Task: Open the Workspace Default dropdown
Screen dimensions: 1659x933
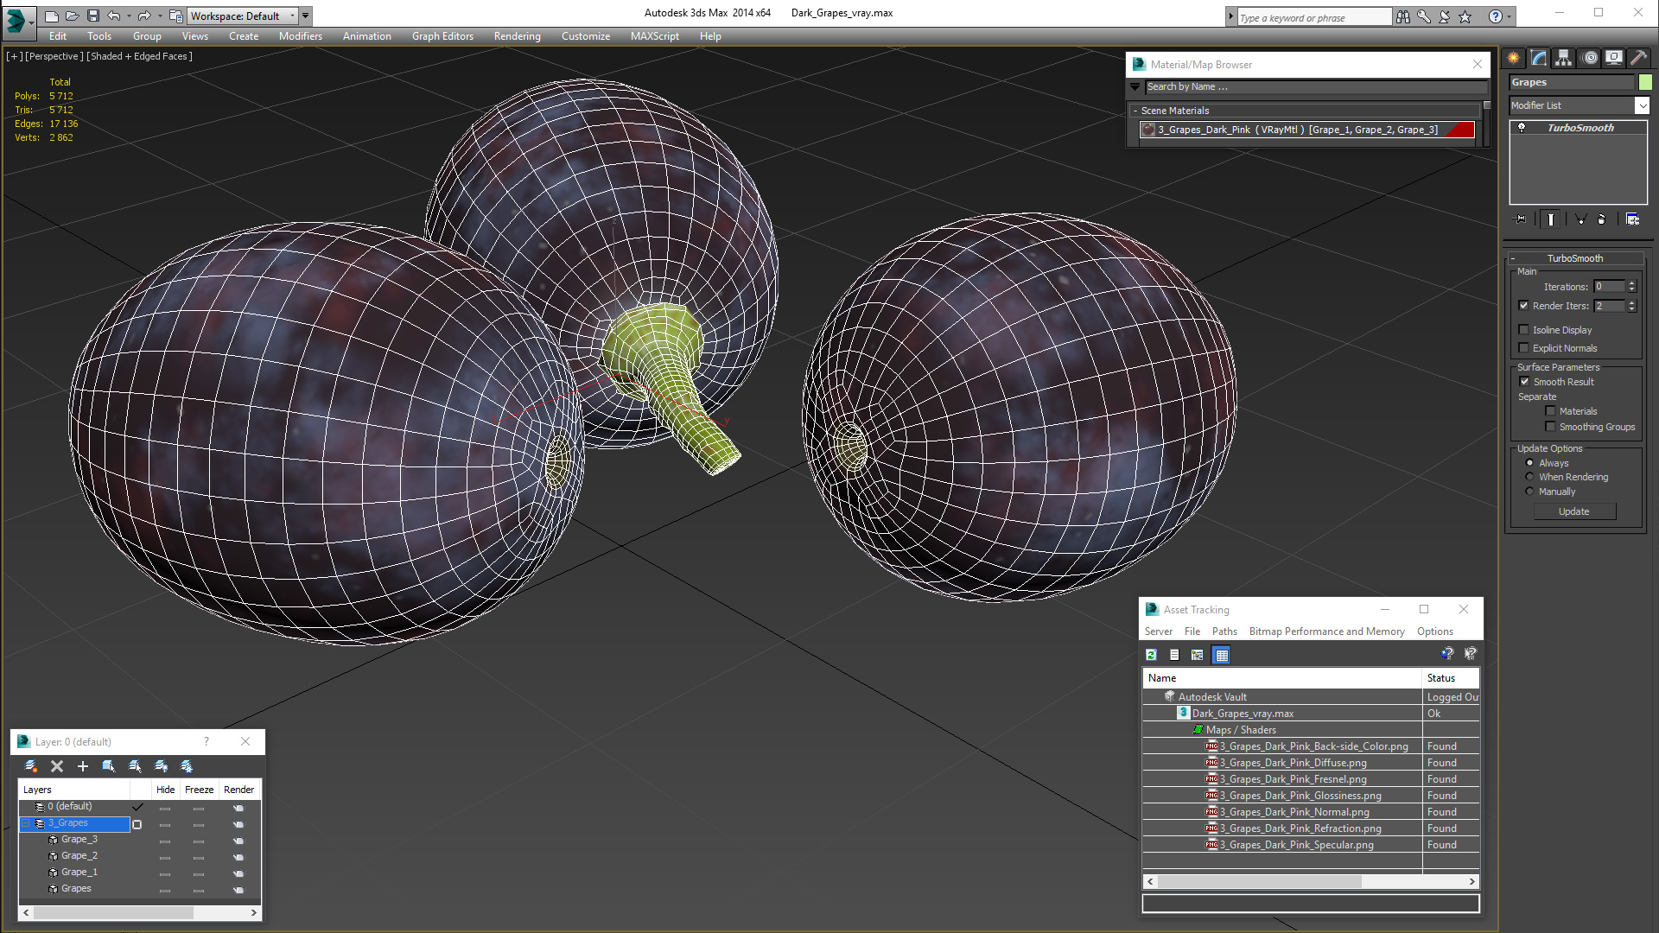Action: (x=243, y=16)
